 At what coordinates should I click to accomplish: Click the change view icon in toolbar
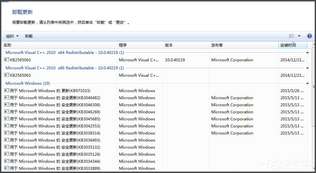click(x=291, y=36)
